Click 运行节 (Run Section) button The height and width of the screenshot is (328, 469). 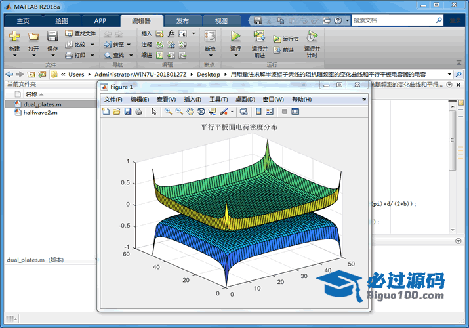286,39
